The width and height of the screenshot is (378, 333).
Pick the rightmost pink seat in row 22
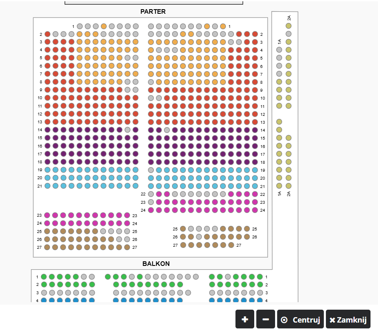tap(255, 194)
